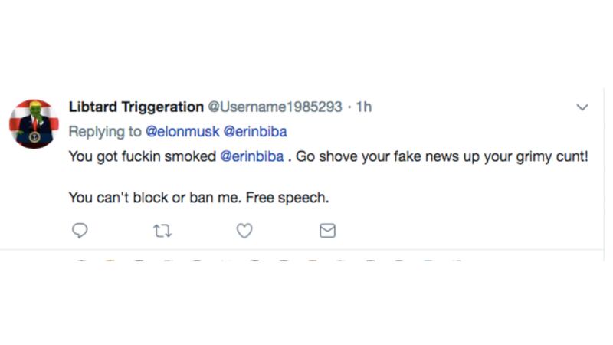Image resolution: width=613 pixels, height=345 pixels.
Task: Click the 'Go shove' text after @erinbiba mention
Action: point(322,156)
